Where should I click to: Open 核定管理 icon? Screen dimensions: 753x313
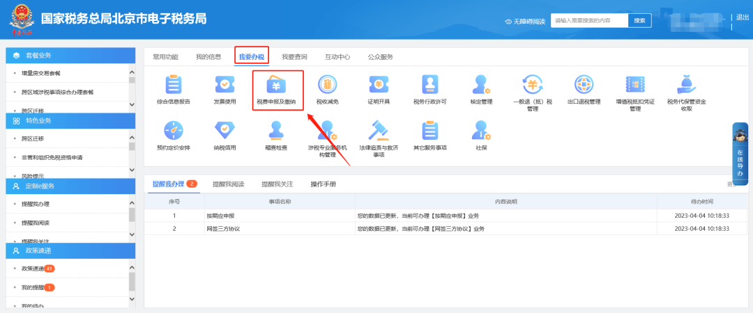[x=481, y=84]
